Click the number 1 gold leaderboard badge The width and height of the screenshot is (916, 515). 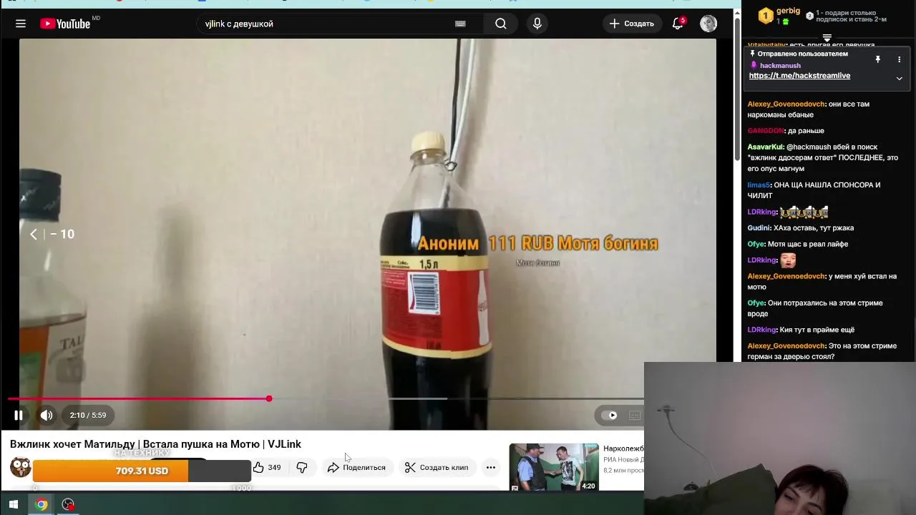[766, 16]
